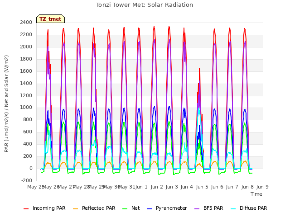Click the PAR / Net and Solar y-axis label

[6, 104]
